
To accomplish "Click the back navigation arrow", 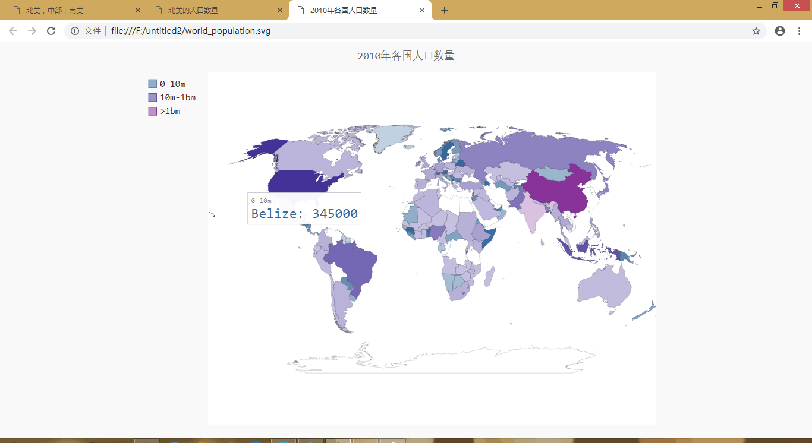I will coord(12,31).
